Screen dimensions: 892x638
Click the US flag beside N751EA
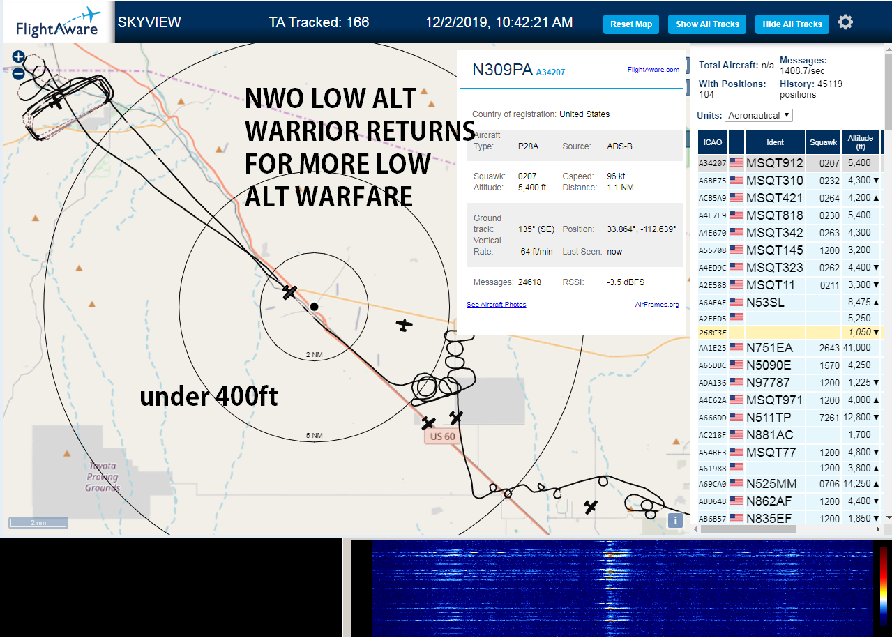coord(736,348)
